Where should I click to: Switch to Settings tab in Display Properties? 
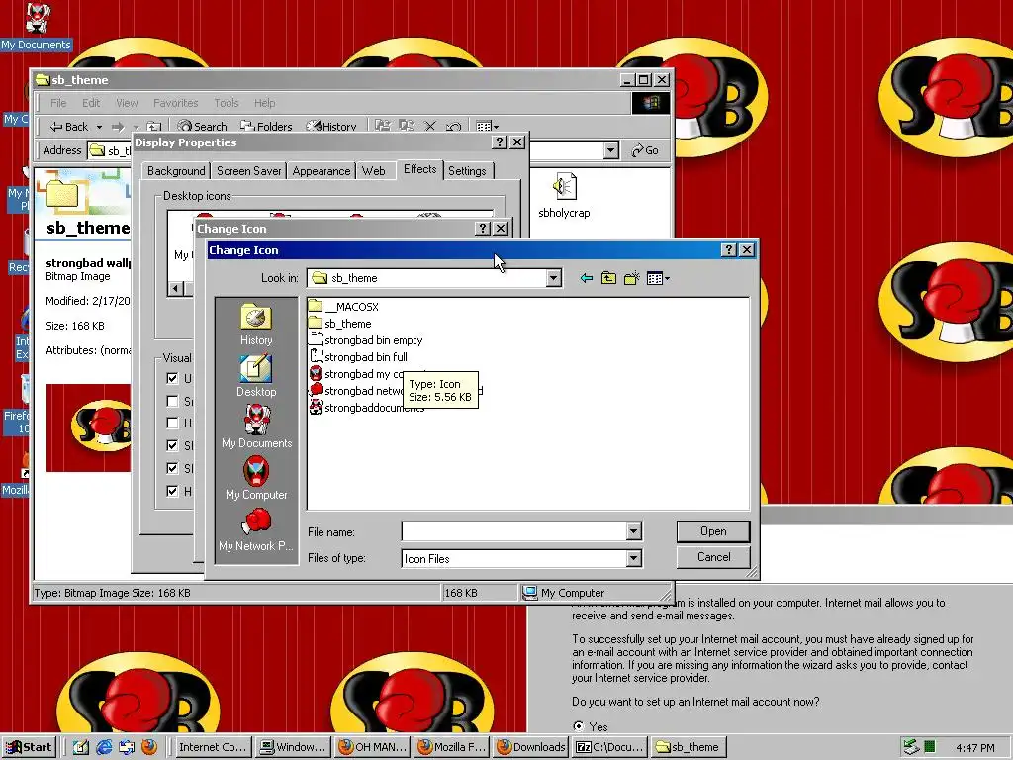(467, 170)
